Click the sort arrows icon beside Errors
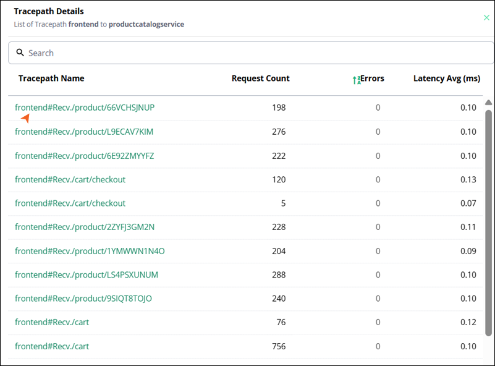Viewport: 495px width, 366px height. coord(357,79)
